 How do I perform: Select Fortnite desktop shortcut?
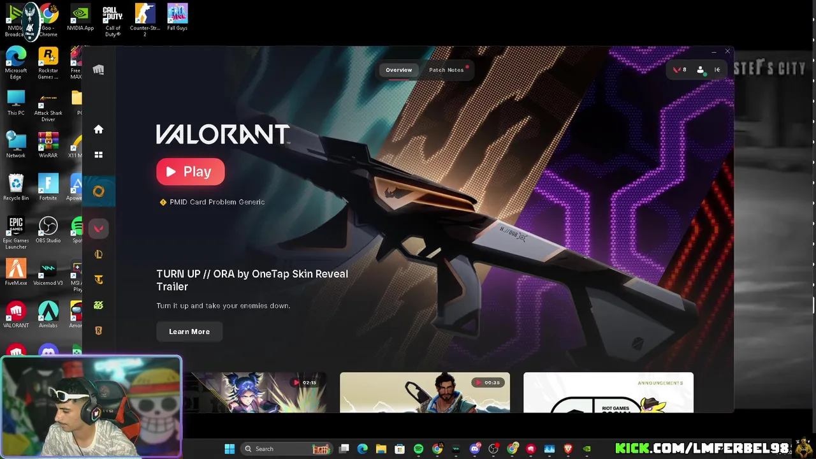(x=48, y=188)
